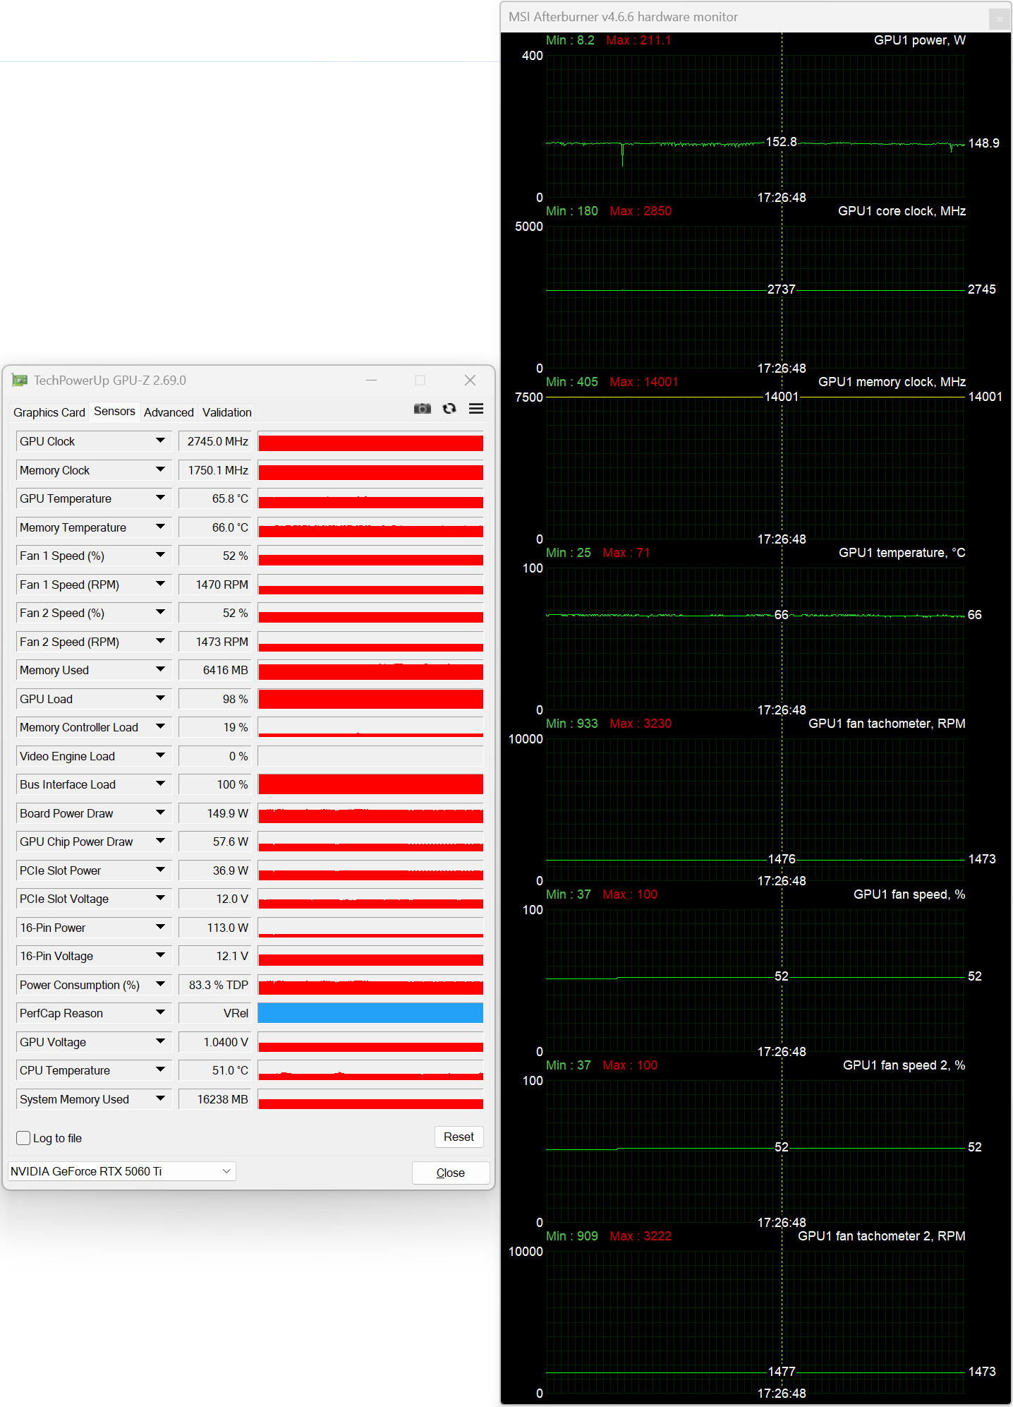Image resolution: width=1013 pixels, height=1407 pixels.
Task: Click the refresh sensors icon
Action: (x=449, y=409)
